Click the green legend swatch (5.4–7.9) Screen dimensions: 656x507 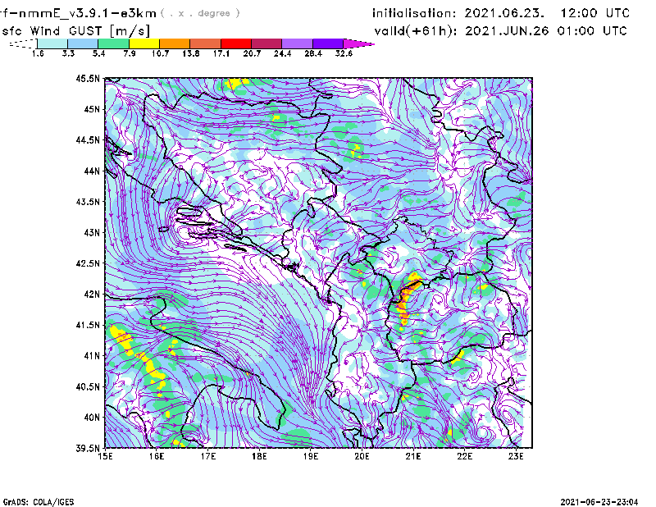tap(114, 43)
